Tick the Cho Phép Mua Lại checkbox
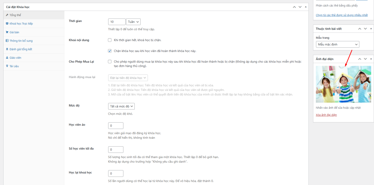The width and height of the screenshot is (374, 185). [x=110, y=61]
